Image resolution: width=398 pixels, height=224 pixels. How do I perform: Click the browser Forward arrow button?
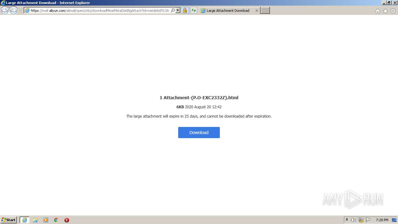coord(13,11)
